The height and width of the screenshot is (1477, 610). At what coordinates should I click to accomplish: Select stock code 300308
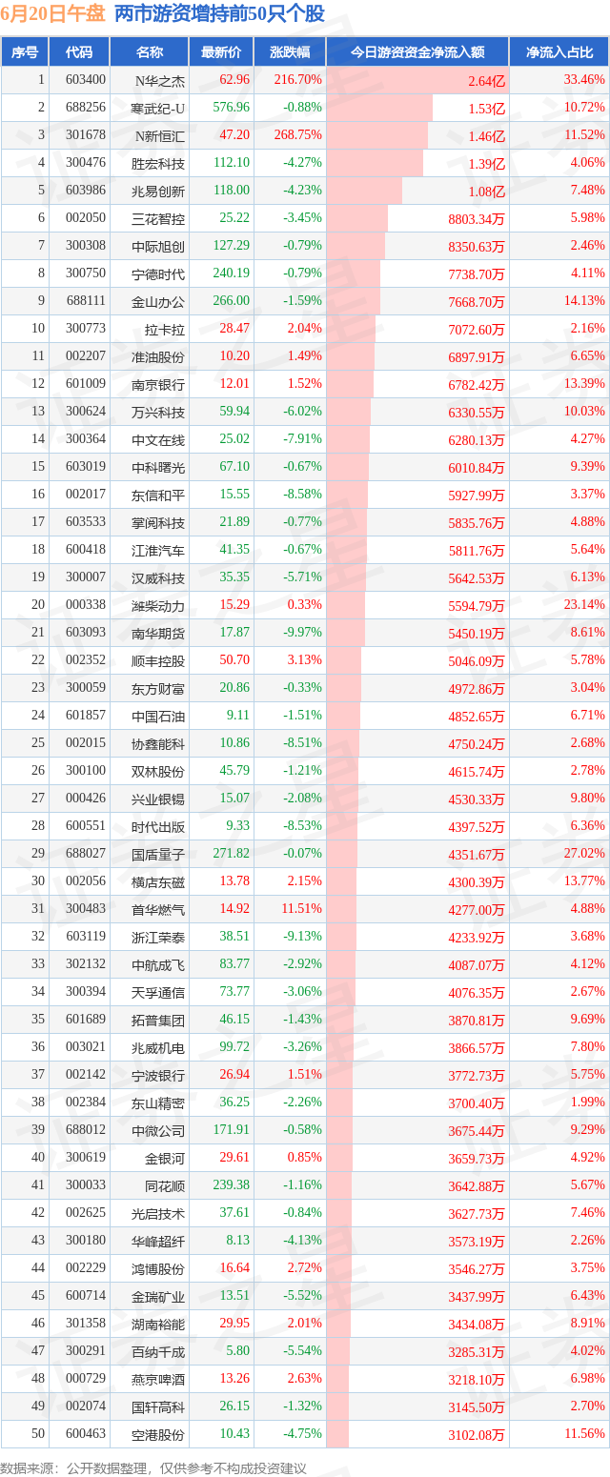click(85, 246)
